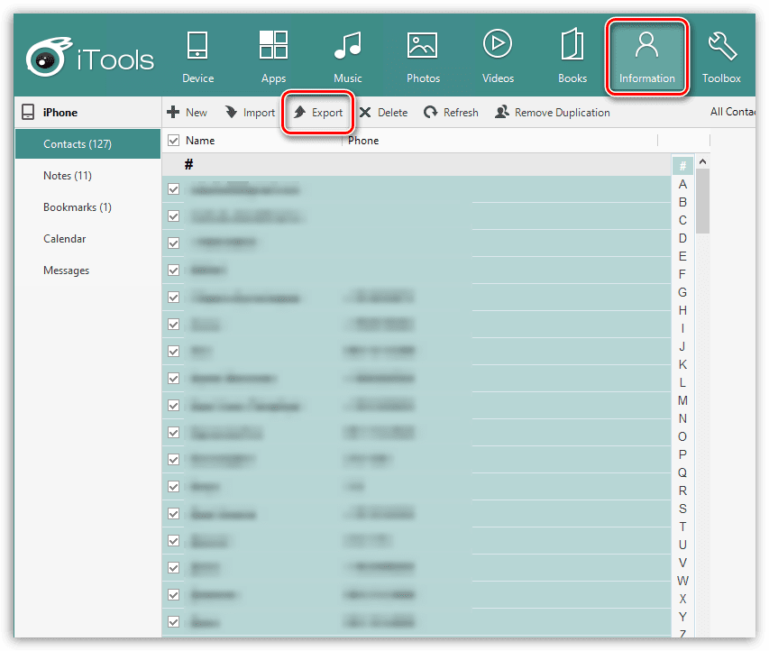Open the Device section
This screenshot has height=651, width=769.
197,57
